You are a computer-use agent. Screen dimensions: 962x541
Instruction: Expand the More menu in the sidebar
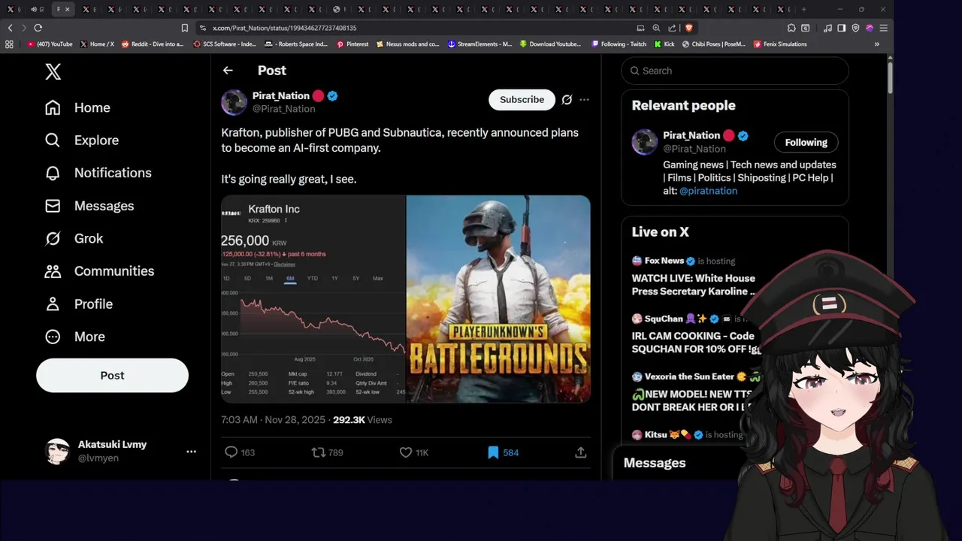(x=74, y=337)
